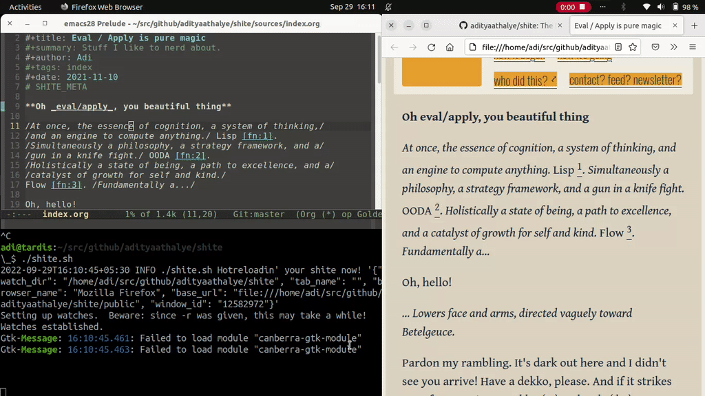Toggle Firefox reader view

[618, 47]
